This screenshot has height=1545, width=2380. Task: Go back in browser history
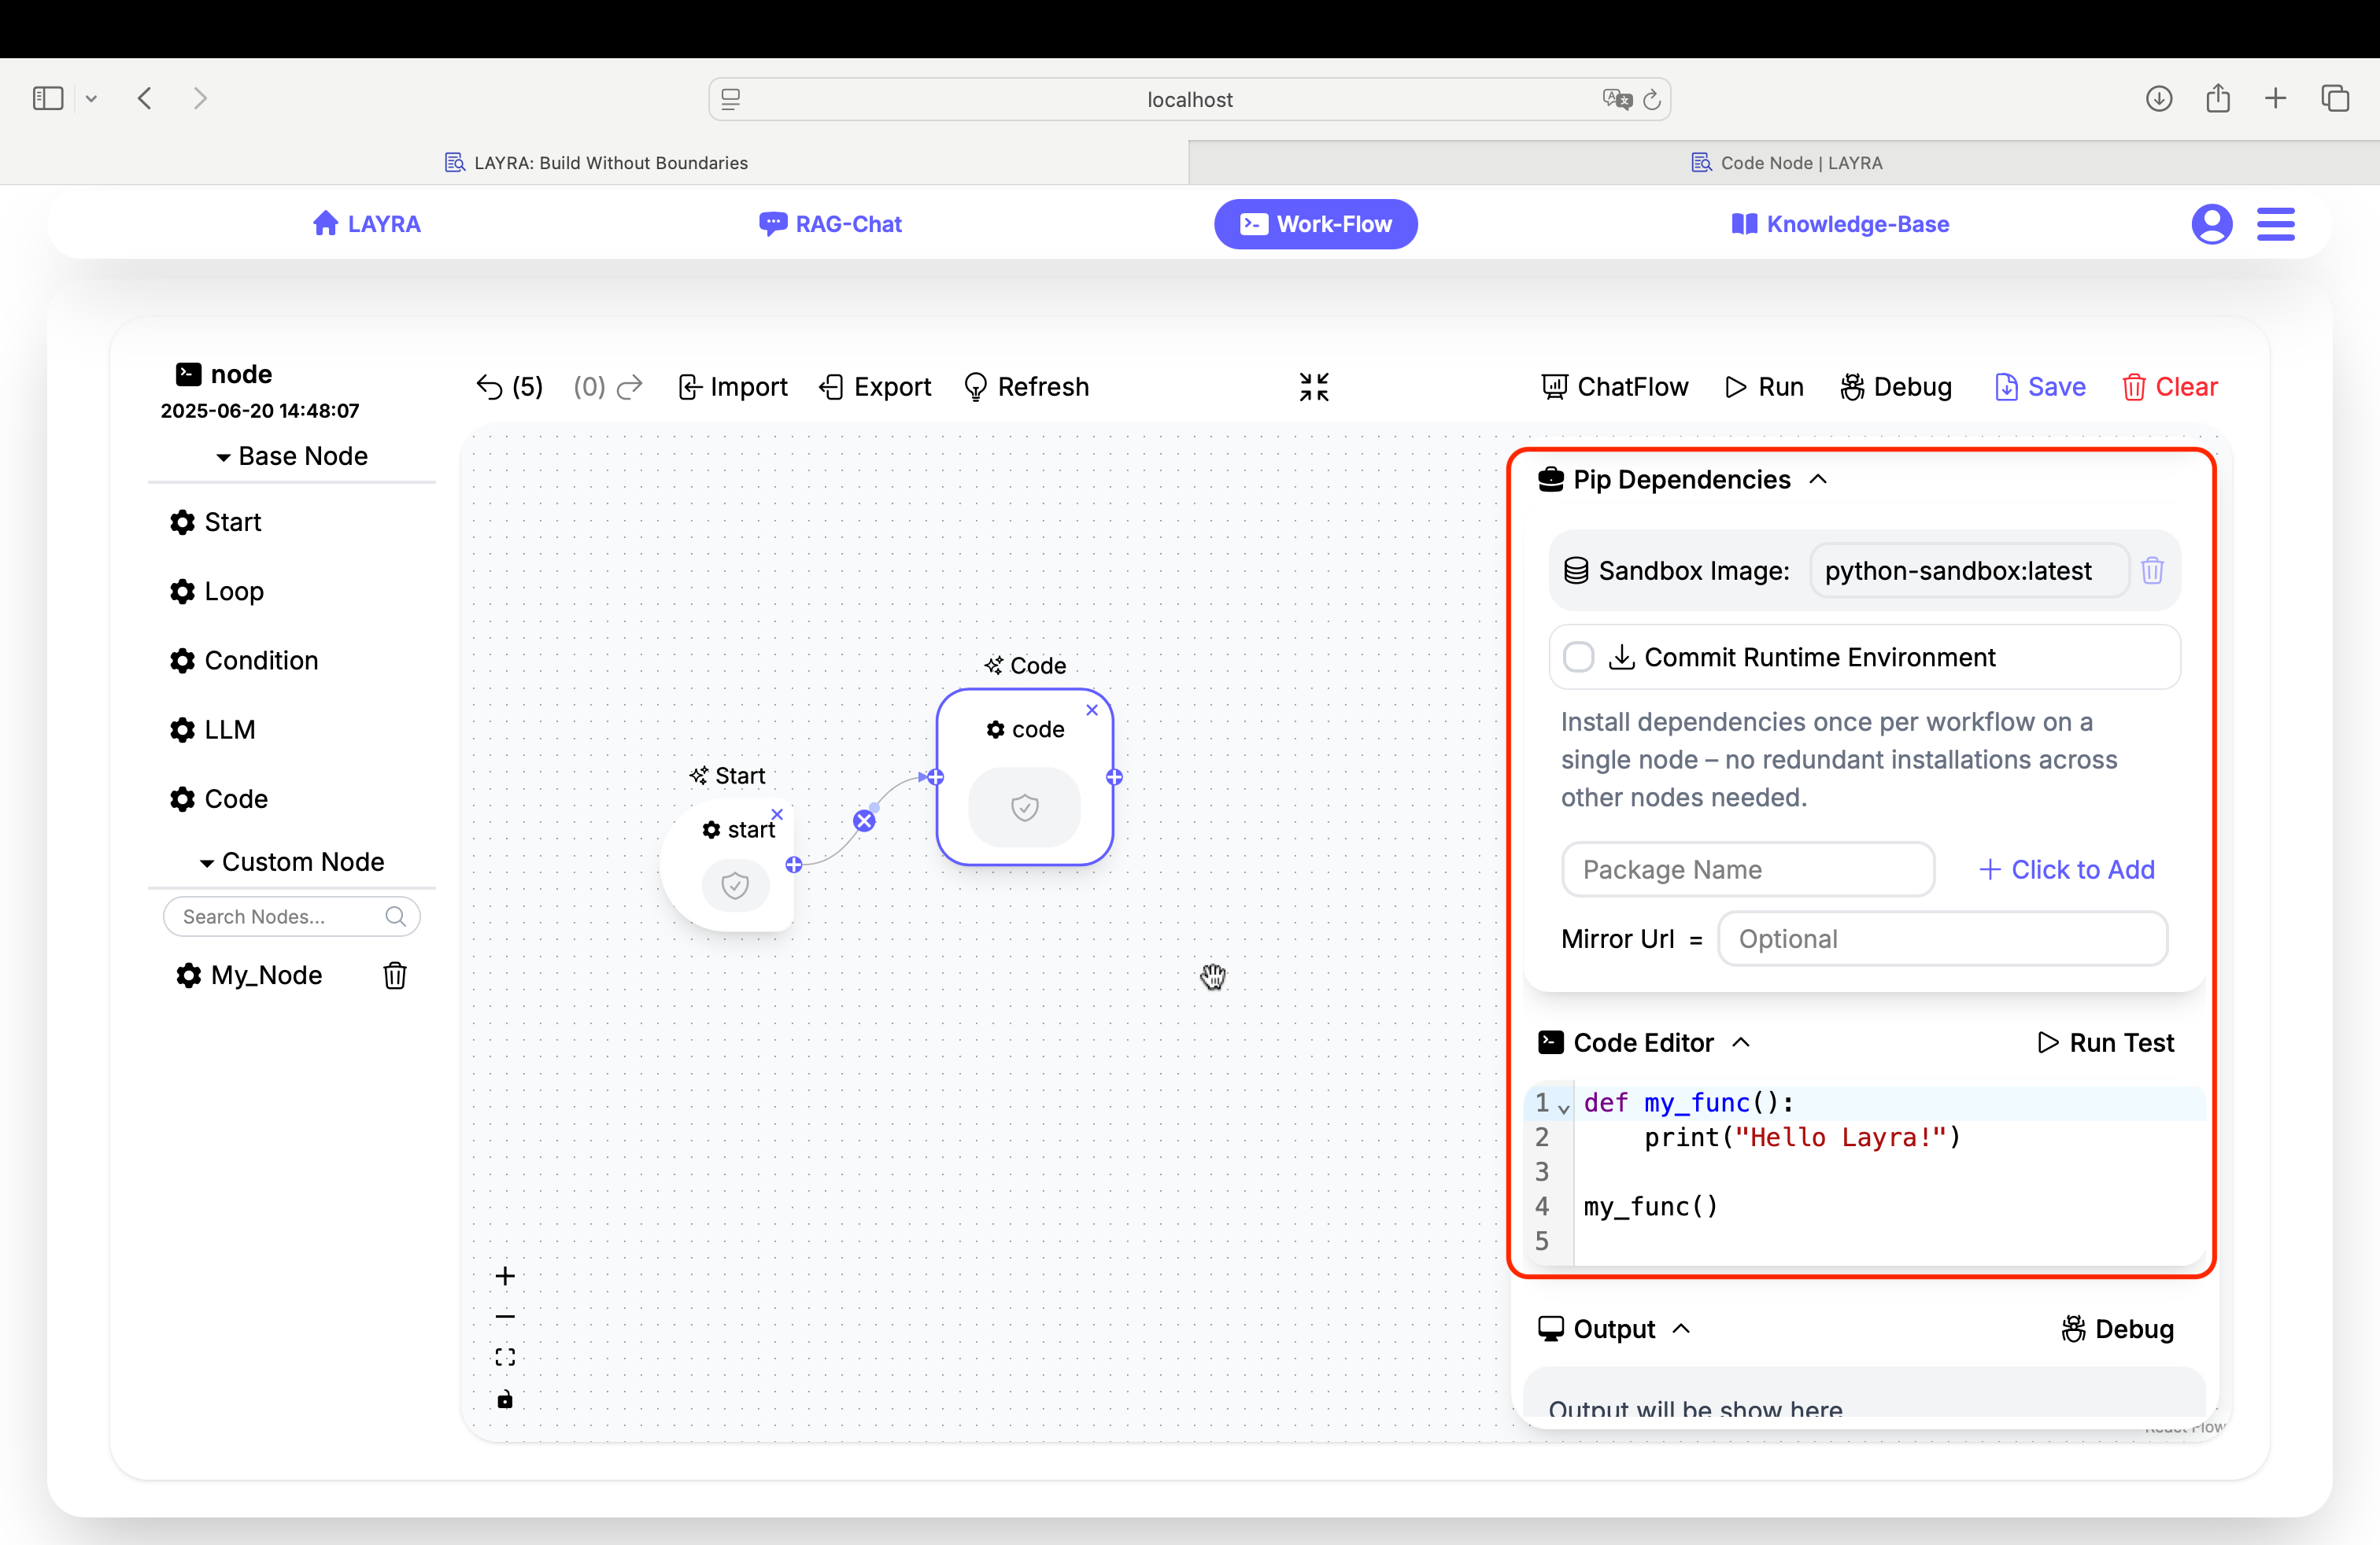145,98
